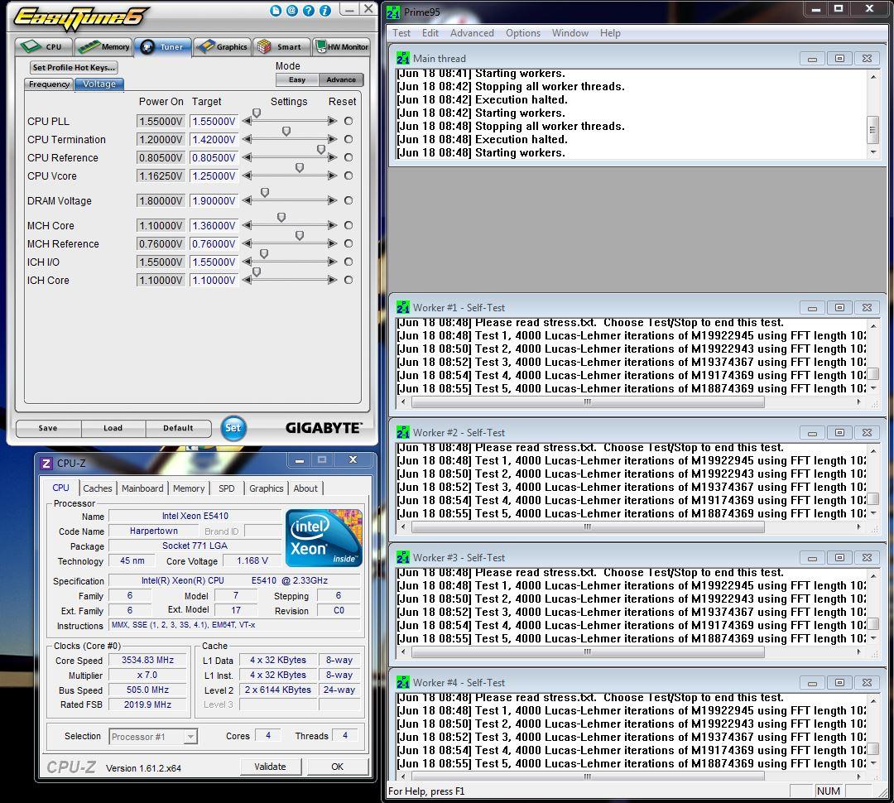The width and height of the screenshot is (894, 803).
Task: Switch to the HW Monitor tab in EasyTune6
Action: 342,46
